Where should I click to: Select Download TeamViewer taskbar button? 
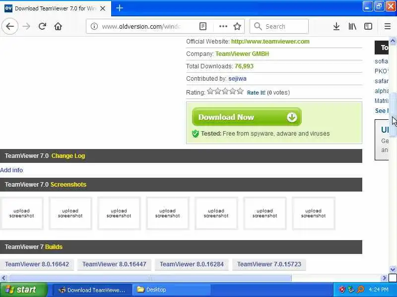pos(92,290)
